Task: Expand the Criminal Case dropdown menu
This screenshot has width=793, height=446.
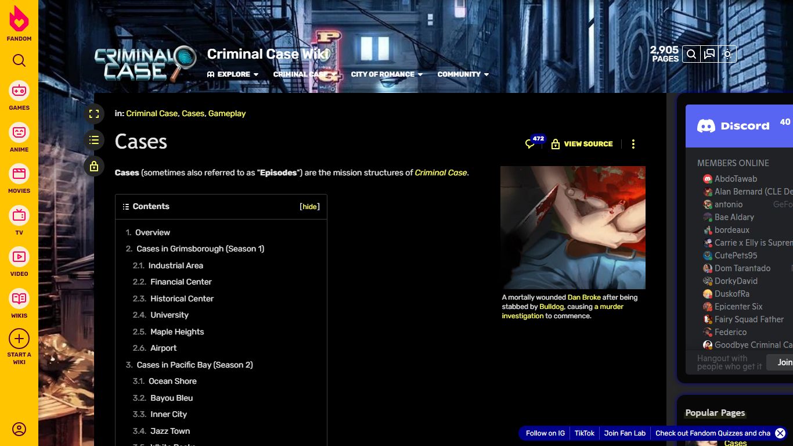Action: (305, 74)
